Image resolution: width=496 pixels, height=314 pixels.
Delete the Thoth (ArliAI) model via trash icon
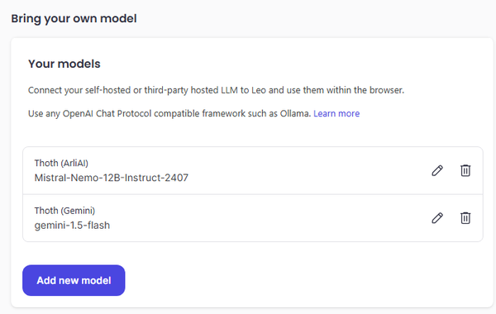pos(465,170)
